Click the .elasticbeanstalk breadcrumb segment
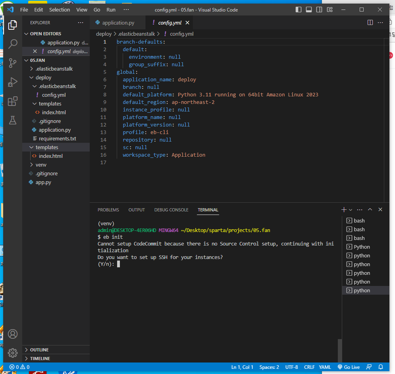This screenshot has width=395, height=374. pos(137,34)
